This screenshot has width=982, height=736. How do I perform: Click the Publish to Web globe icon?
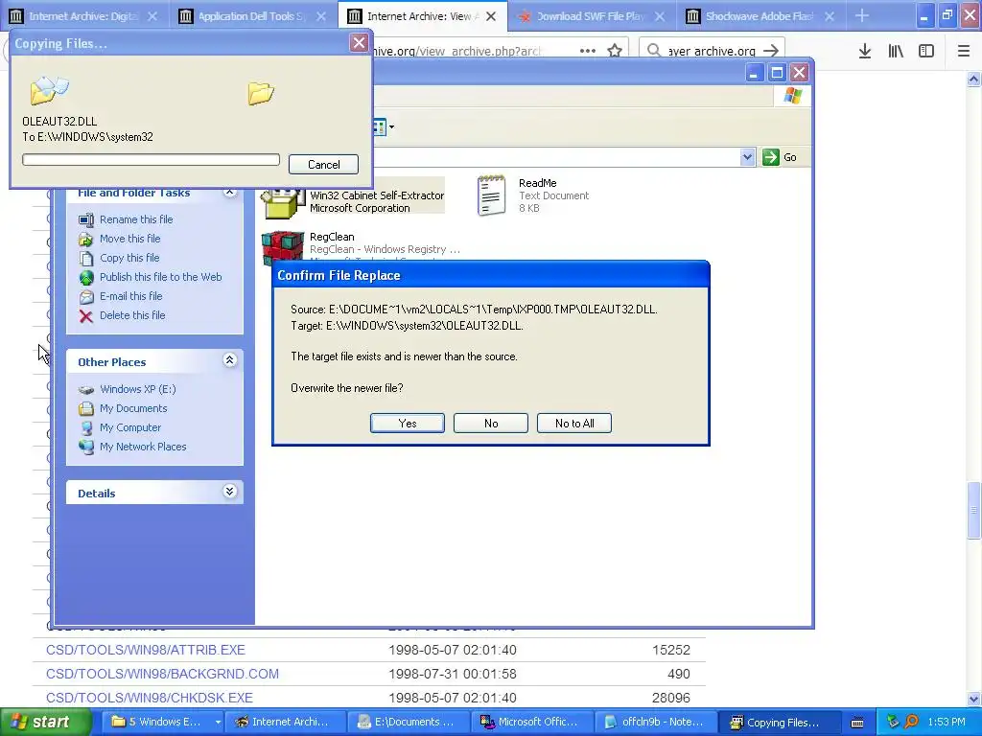click(85, 277)
